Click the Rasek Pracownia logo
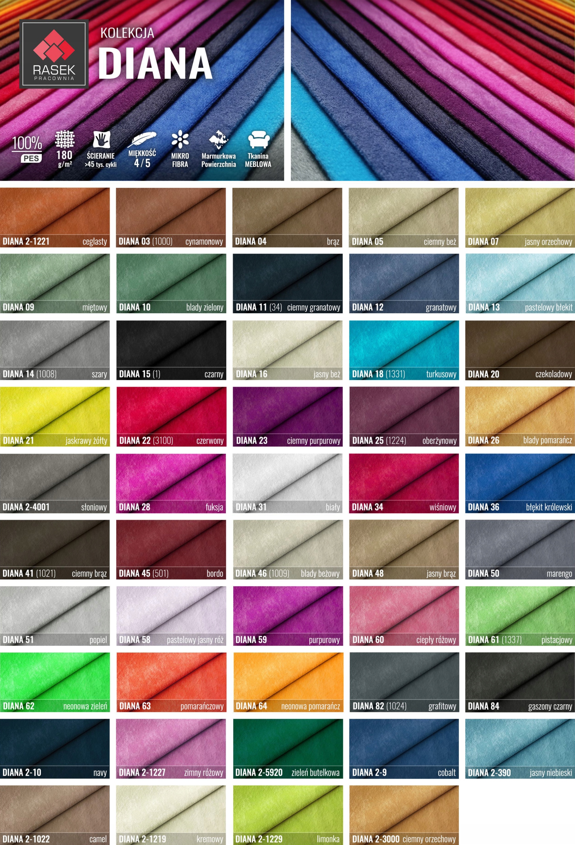575x845 pixels. click(x=54, y=54)
